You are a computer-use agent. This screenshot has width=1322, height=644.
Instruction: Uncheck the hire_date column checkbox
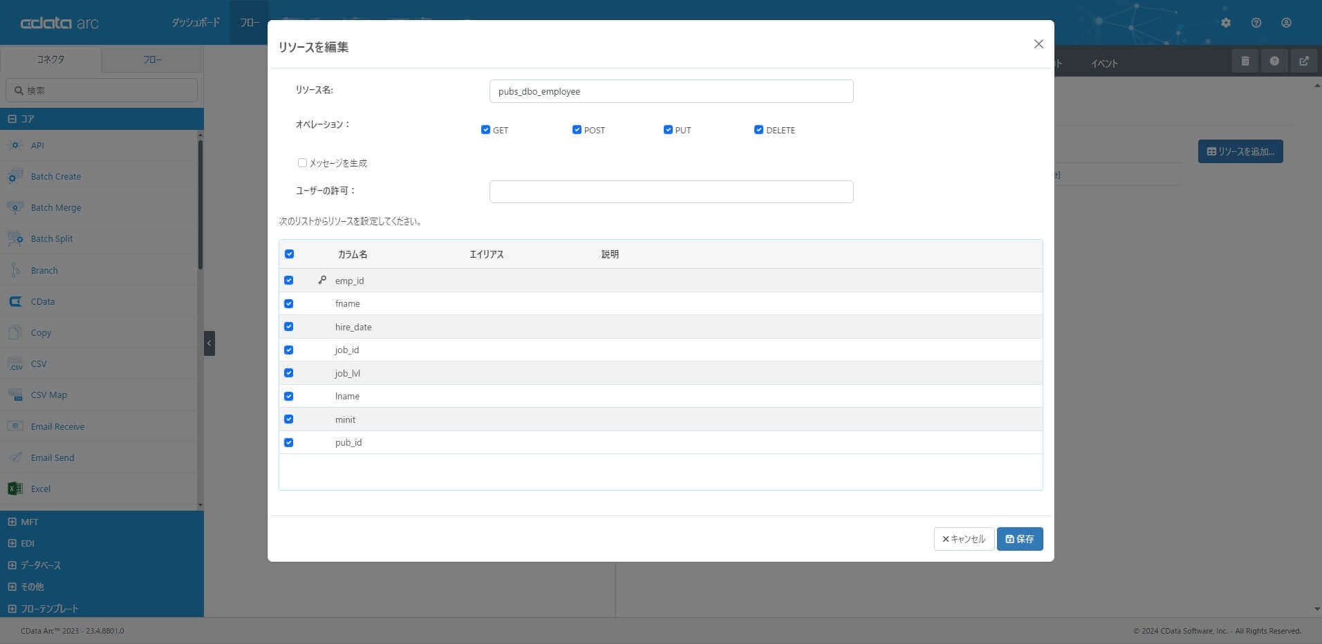tap(288, 326)
